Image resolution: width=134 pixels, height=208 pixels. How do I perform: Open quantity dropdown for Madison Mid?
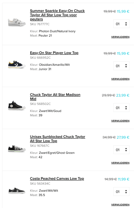point(121,108)
